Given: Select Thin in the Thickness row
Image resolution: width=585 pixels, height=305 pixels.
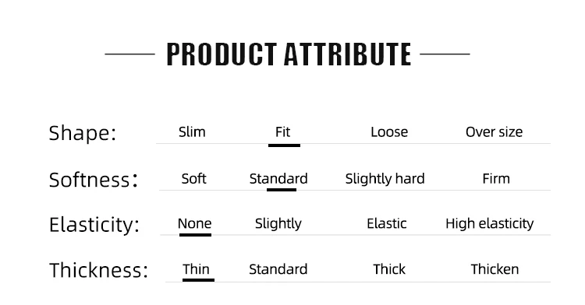Looking at the screenshot, I should pos(196,269).
